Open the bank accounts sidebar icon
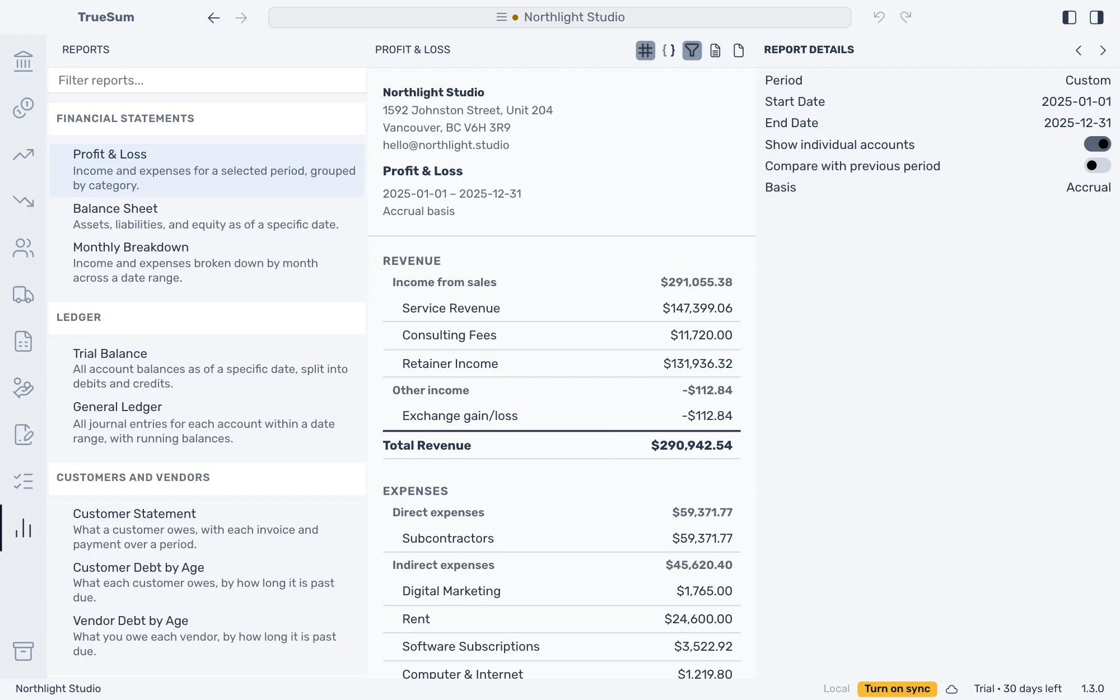The width and height of the screenshot is (1120, 700). [x=23, y=60]
